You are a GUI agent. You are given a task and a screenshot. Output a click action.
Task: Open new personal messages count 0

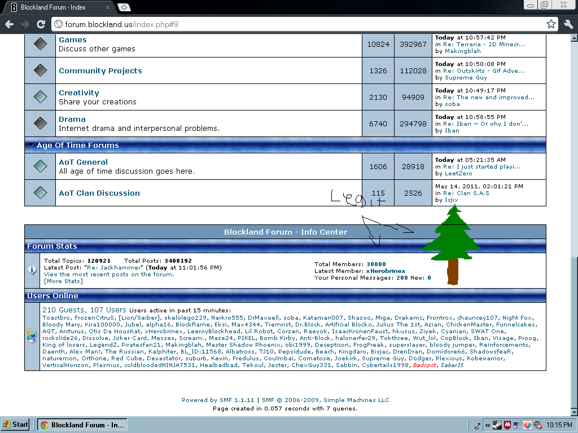tap(429, 277)
